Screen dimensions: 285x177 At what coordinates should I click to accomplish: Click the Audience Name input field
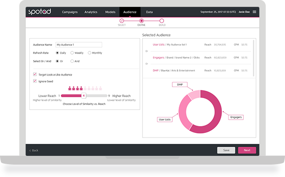click(79, 45)
